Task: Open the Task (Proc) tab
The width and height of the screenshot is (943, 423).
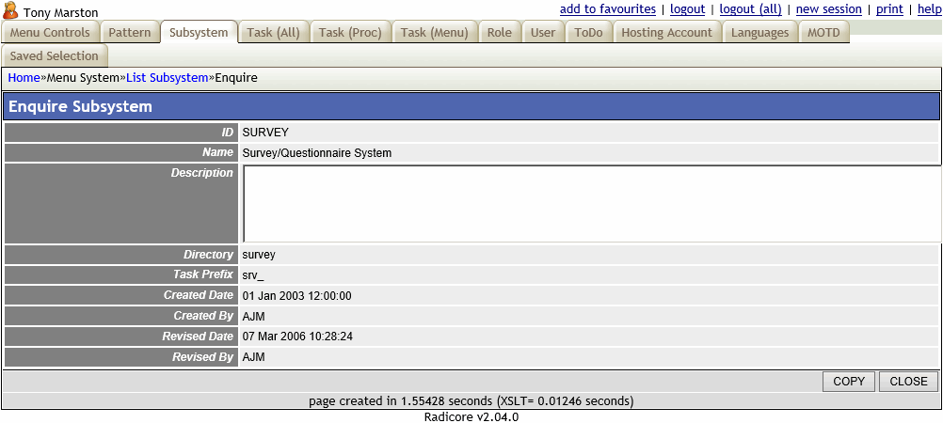Action: 350,33
